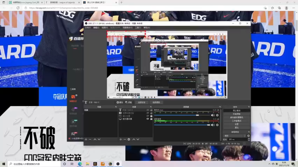Pop out the 转场特效 dock using its float icon
This screenshot has width=298, height=167.
click(x=249, y=132)
